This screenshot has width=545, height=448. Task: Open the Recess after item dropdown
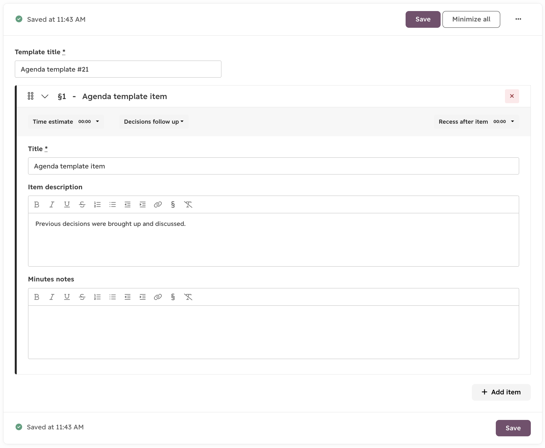(x=476, y=122)
